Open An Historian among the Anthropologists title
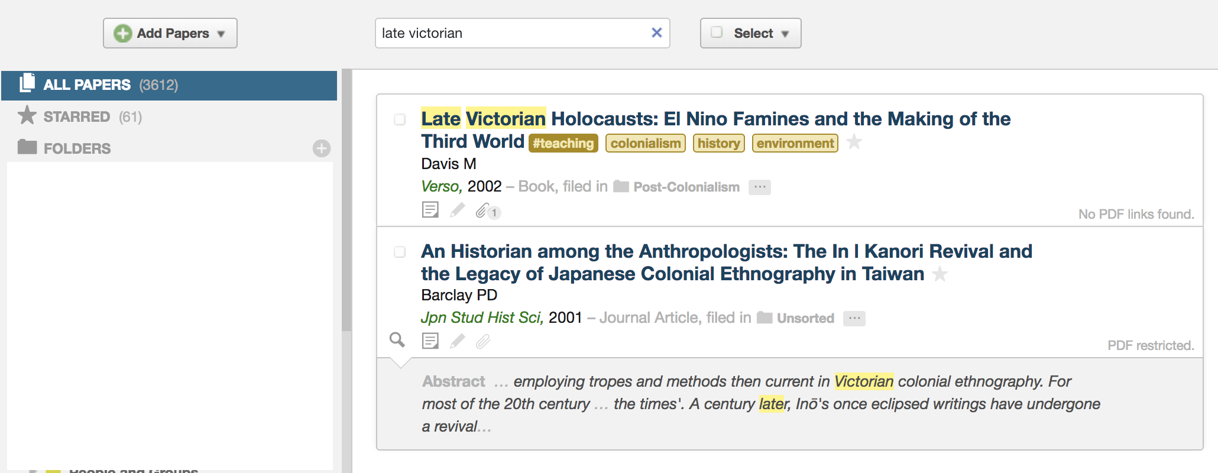Viewport: 1218px width, 473px height. tap(726, 263)
